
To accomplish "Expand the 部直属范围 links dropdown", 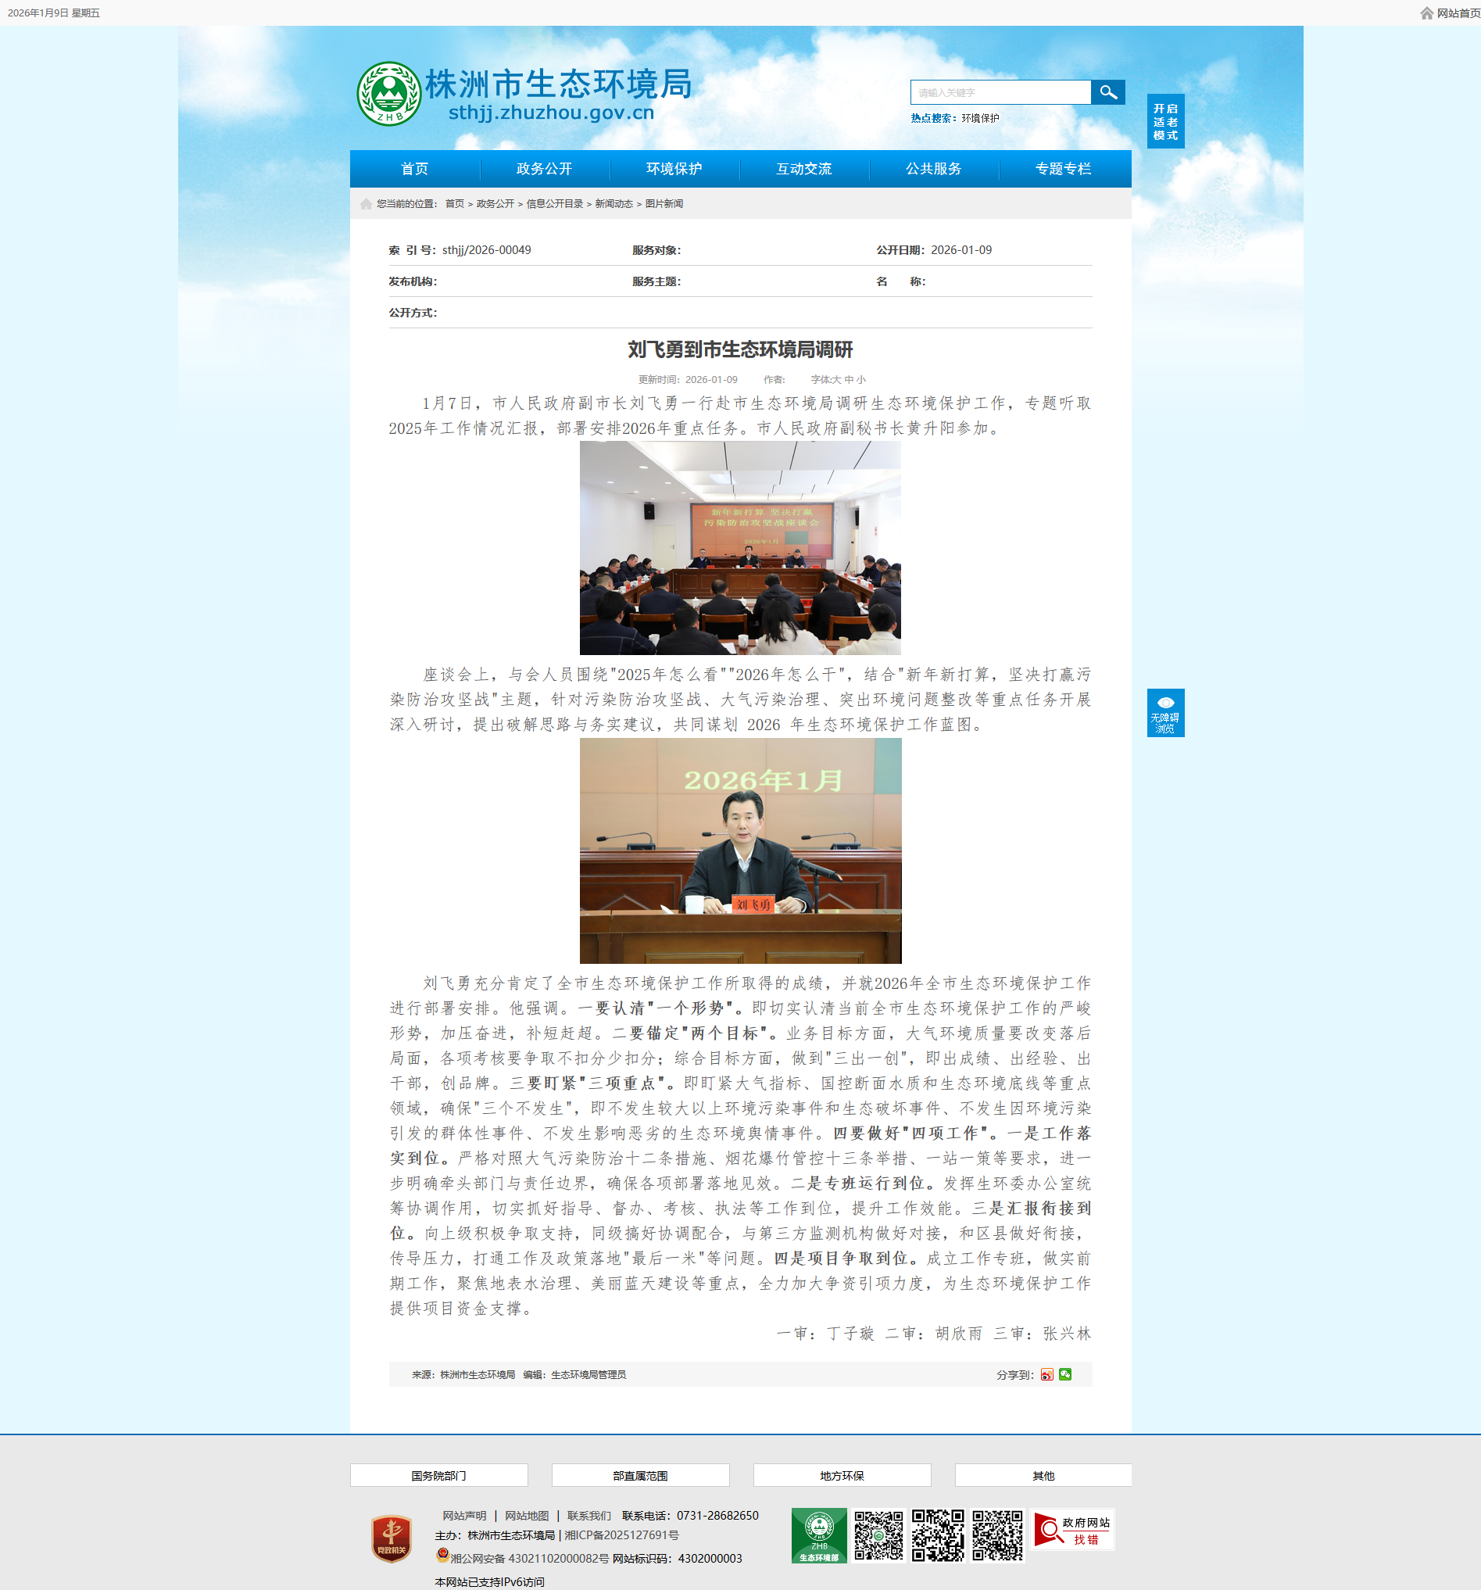I will (640, 1476).
